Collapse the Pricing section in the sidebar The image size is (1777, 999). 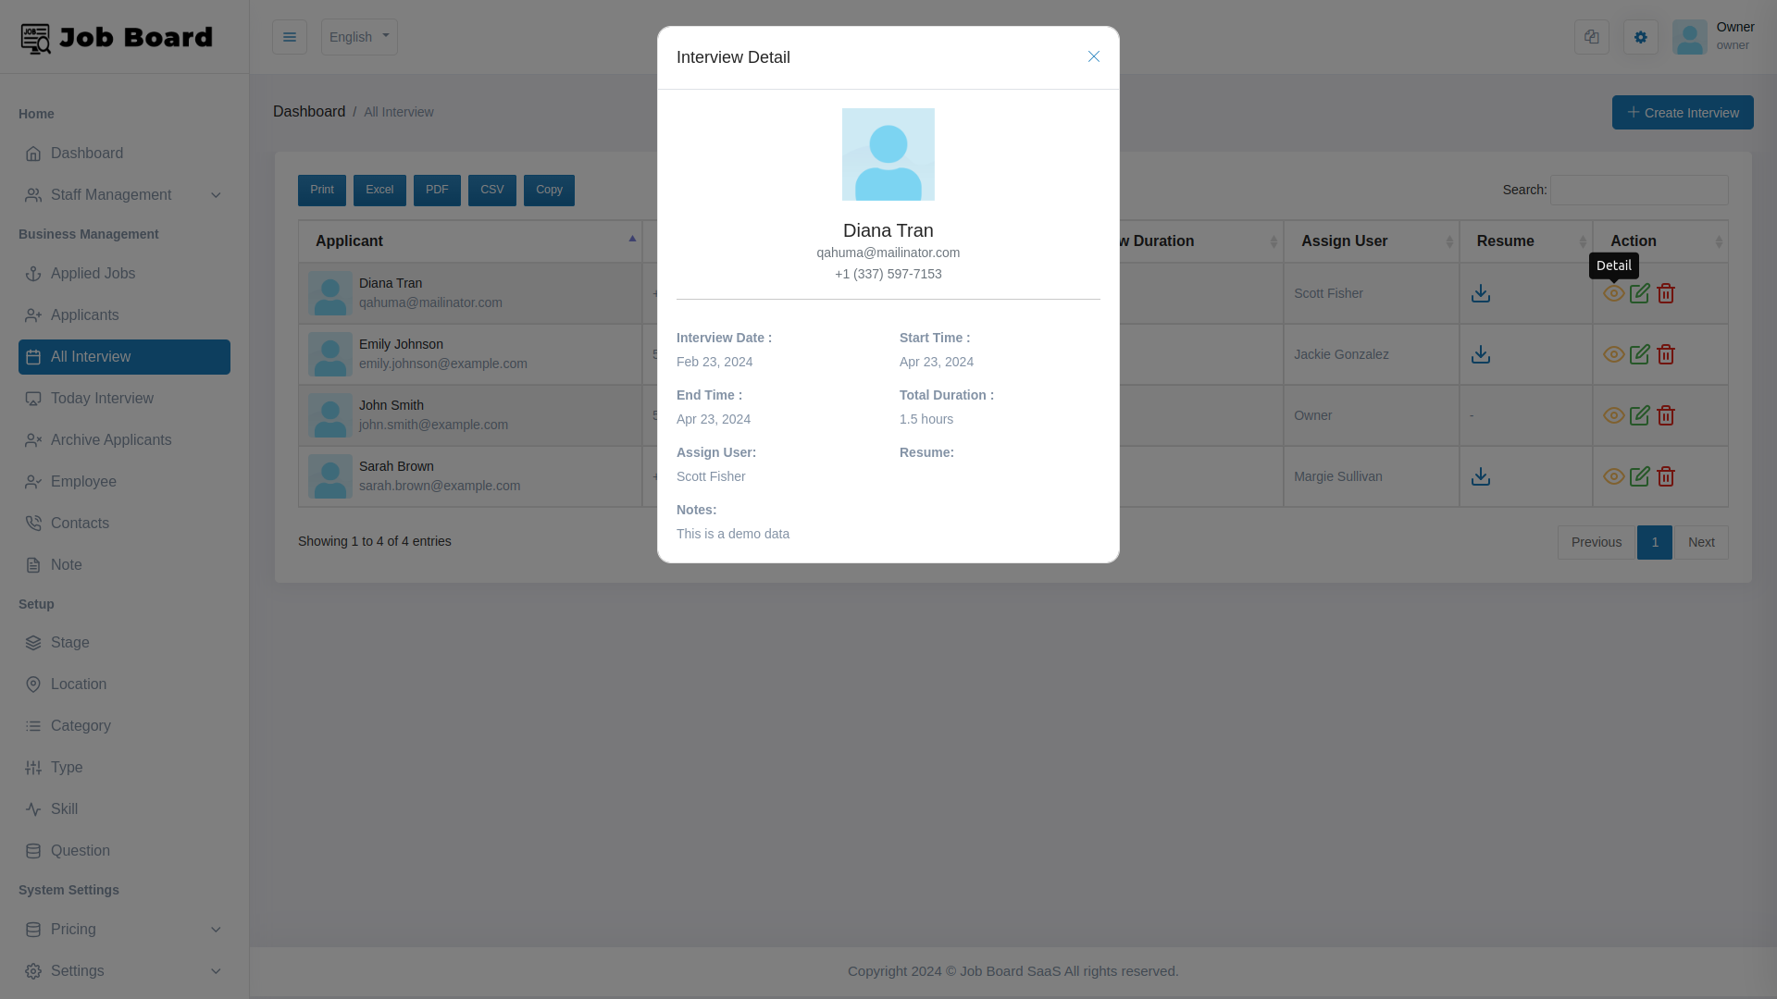click(74, 929)
